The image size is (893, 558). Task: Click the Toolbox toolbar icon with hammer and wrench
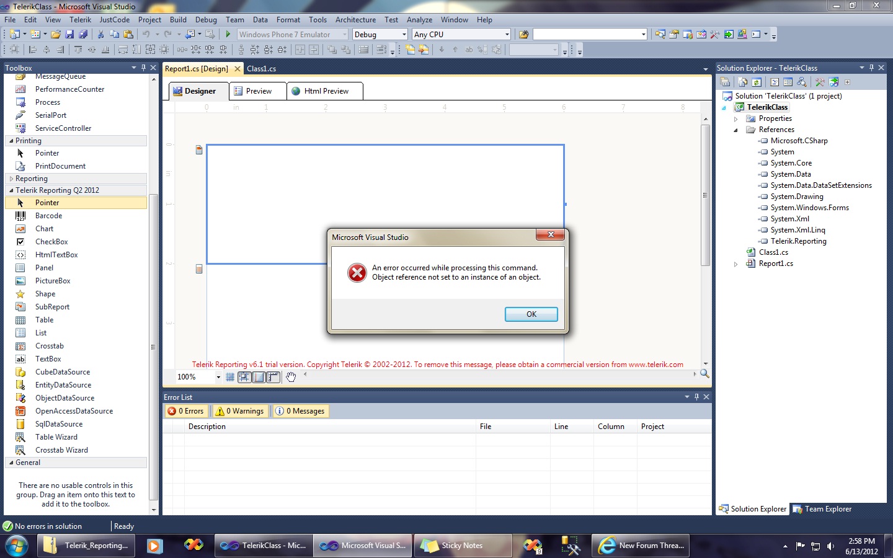click(x=715, y=35)
